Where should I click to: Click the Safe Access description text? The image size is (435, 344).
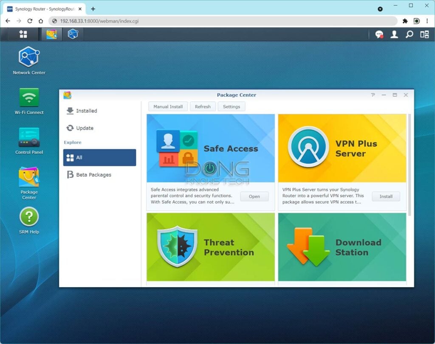coord(192,196)
